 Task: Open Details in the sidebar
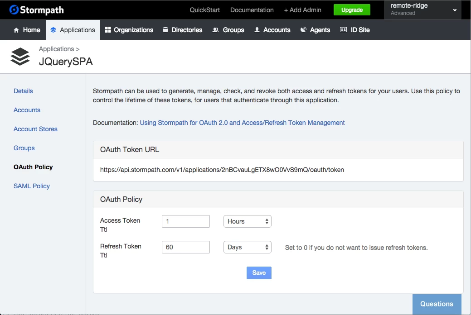(x=23, y=91)
